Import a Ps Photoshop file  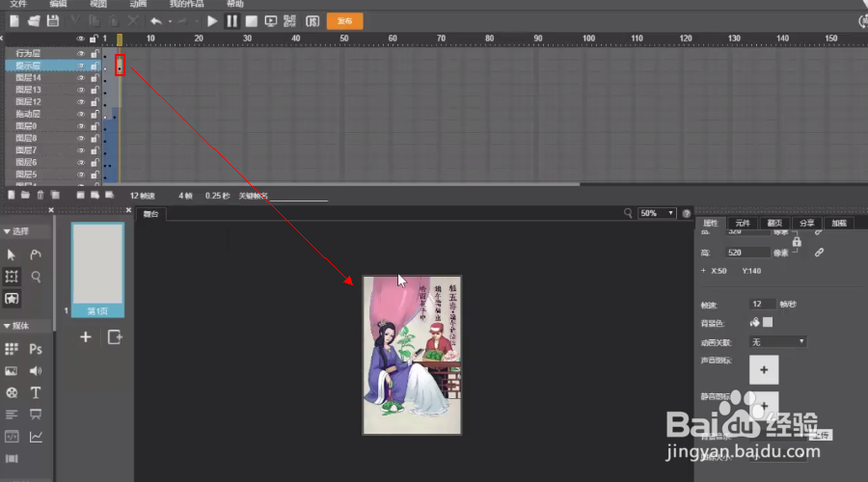[x=36, y=349]
